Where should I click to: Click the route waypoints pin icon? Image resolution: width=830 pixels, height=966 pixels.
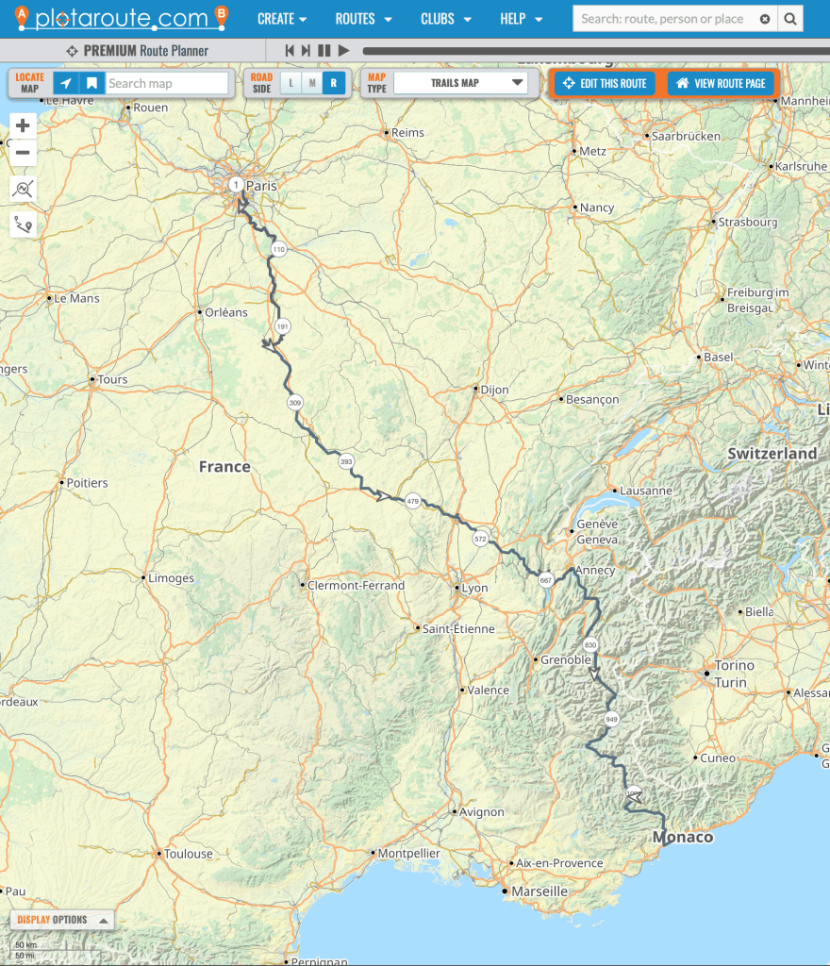pos(23,225)
